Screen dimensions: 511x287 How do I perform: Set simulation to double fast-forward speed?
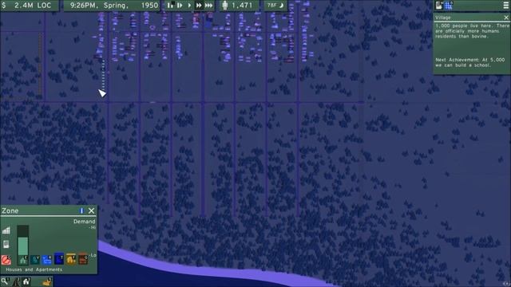pyautogui.click(x=199, y=6)
